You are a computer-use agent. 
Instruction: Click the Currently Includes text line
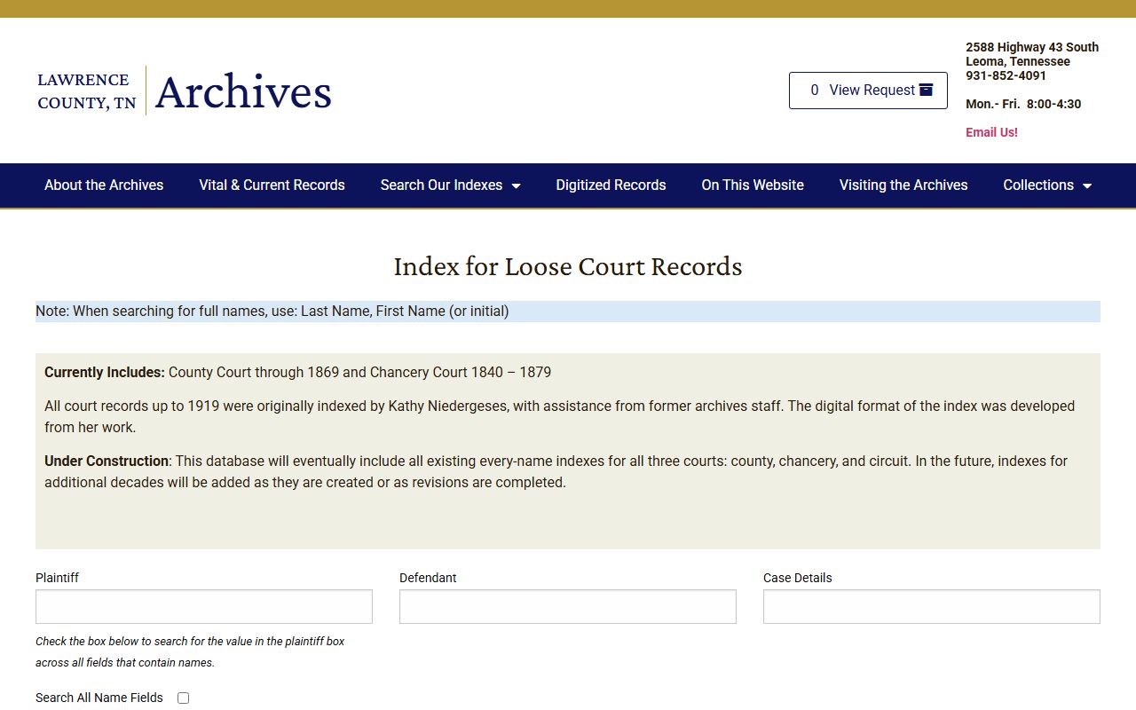coord(297,372)
